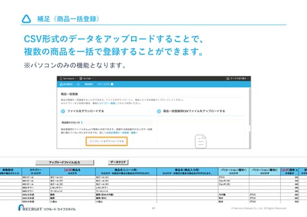Click テンプレートをダウンロードする button

[x=106, y=141]
